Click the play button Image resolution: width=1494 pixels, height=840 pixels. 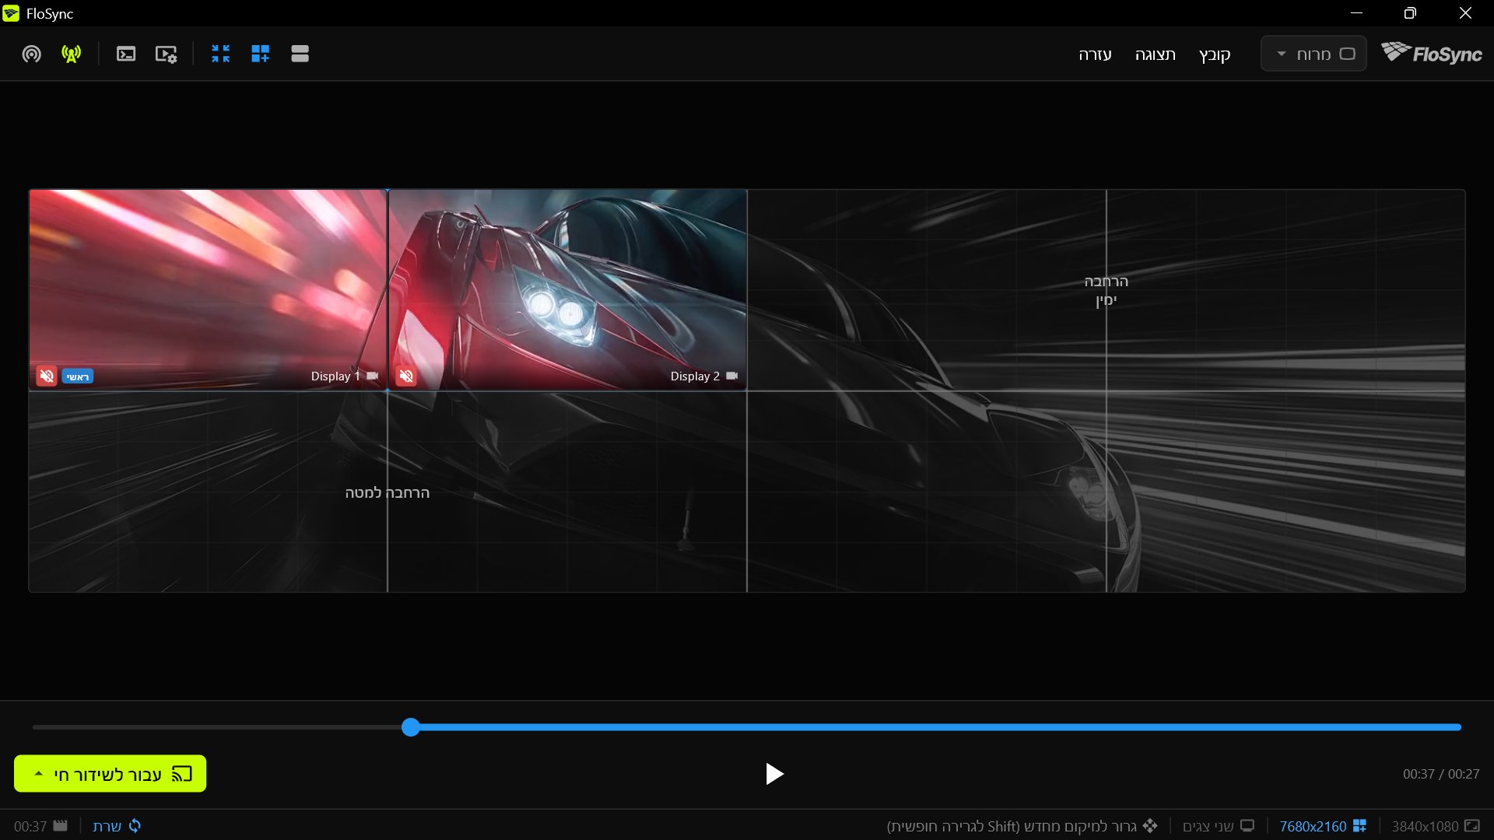tap(773, 774)
